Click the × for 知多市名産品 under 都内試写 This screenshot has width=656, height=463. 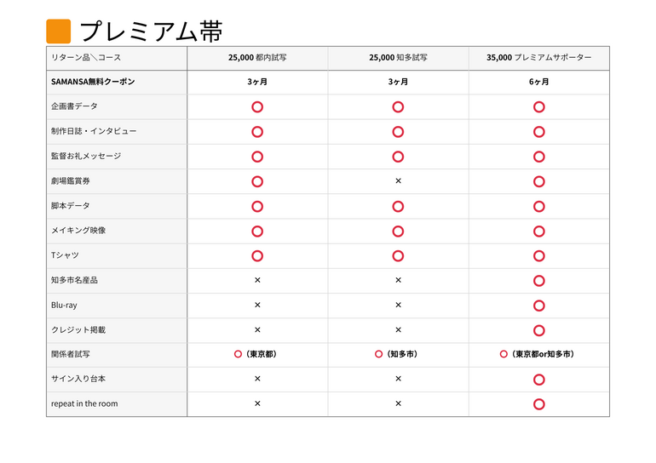tap(257, 280)
